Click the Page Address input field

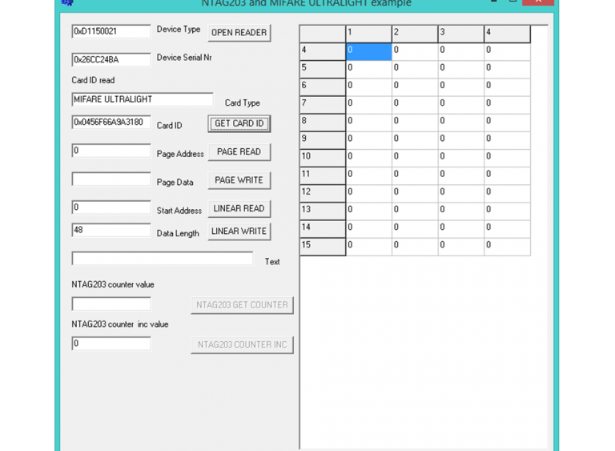[111, 151]
